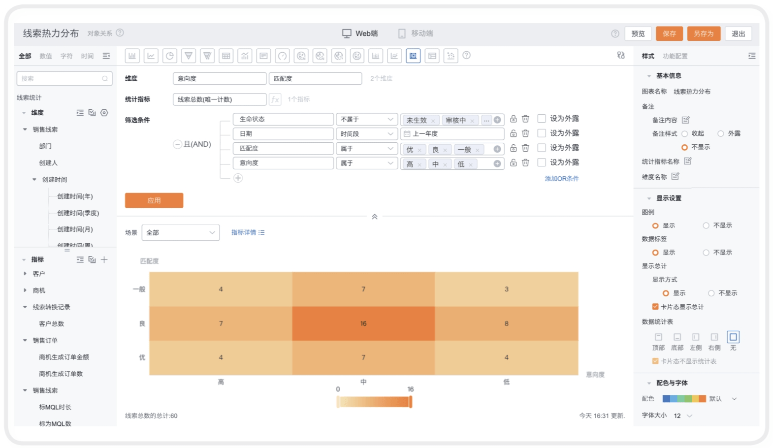Edit the 备注内容 note content
The width and height of the screenshot is (773, 448).
686,120
